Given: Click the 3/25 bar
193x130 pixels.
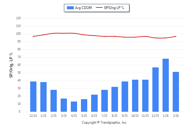Looking at the screenshot, I should [64, 105].
